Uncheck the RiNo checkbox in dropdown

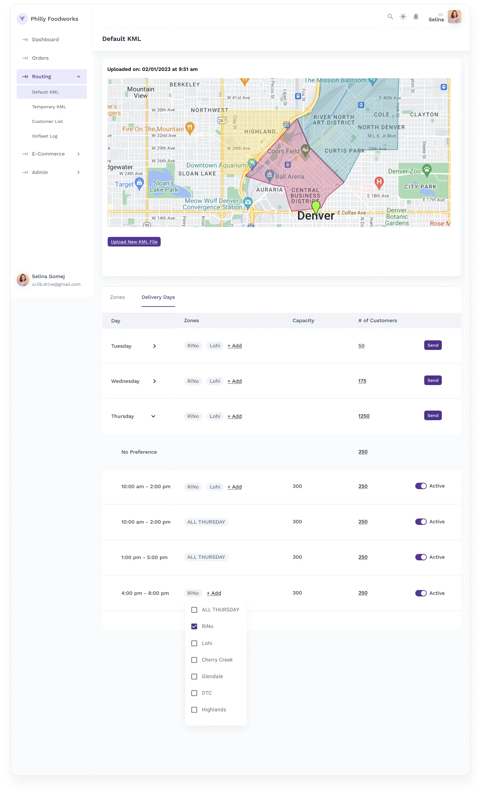tap(194, 626)
